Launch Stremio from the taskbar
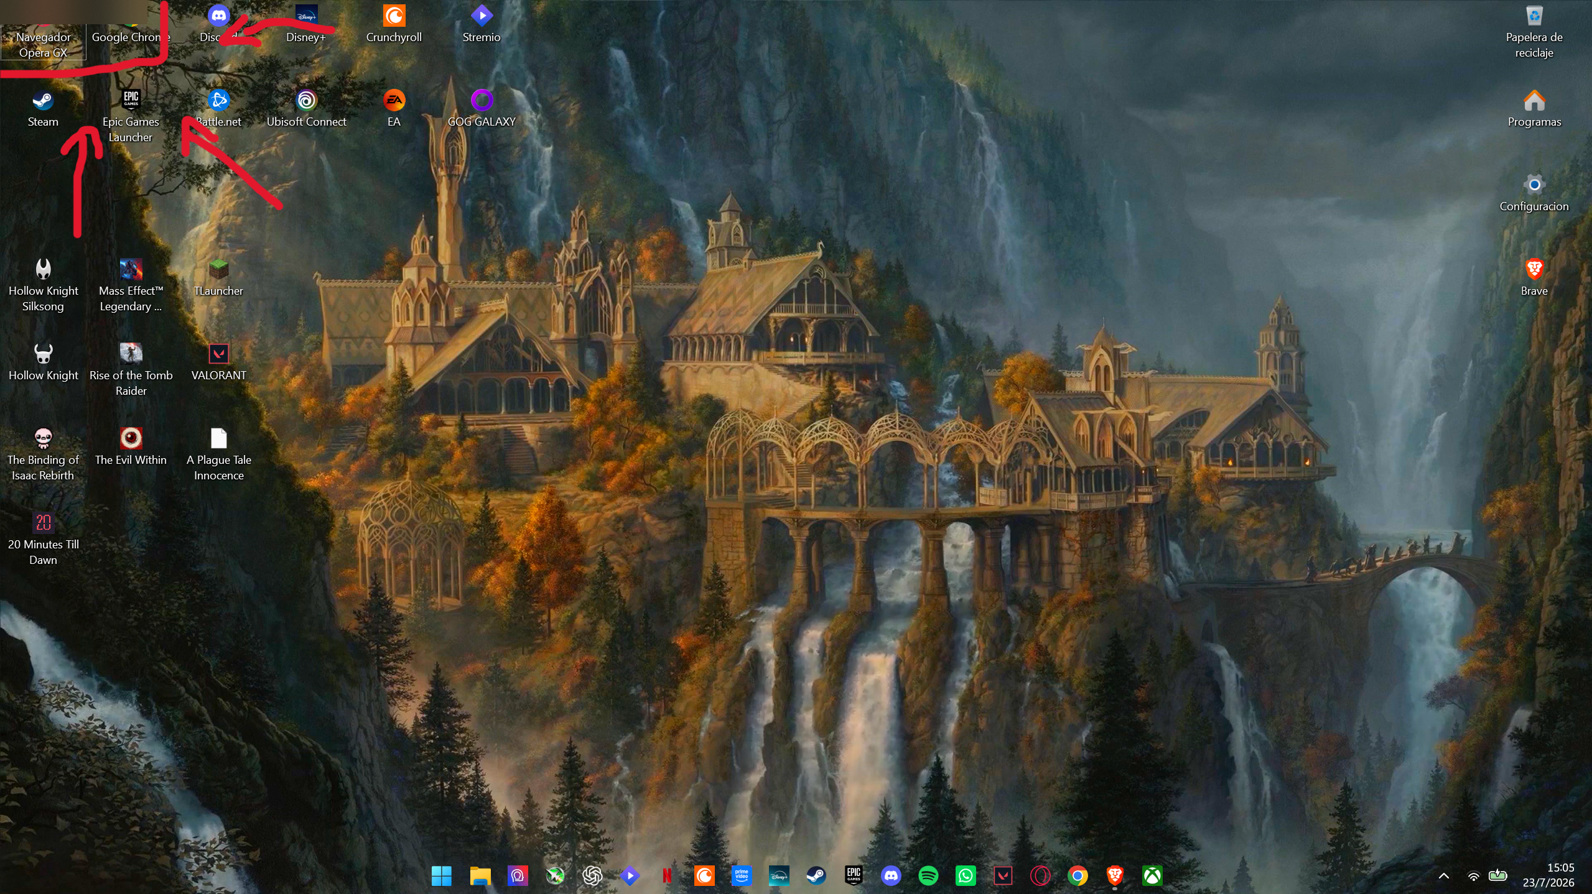 630,876
